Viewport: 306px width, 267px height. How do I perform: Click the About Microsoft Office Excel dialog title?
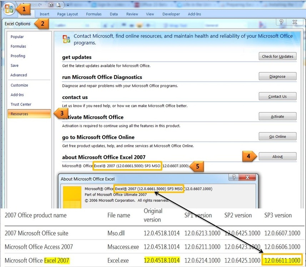(x=87, y=179)
